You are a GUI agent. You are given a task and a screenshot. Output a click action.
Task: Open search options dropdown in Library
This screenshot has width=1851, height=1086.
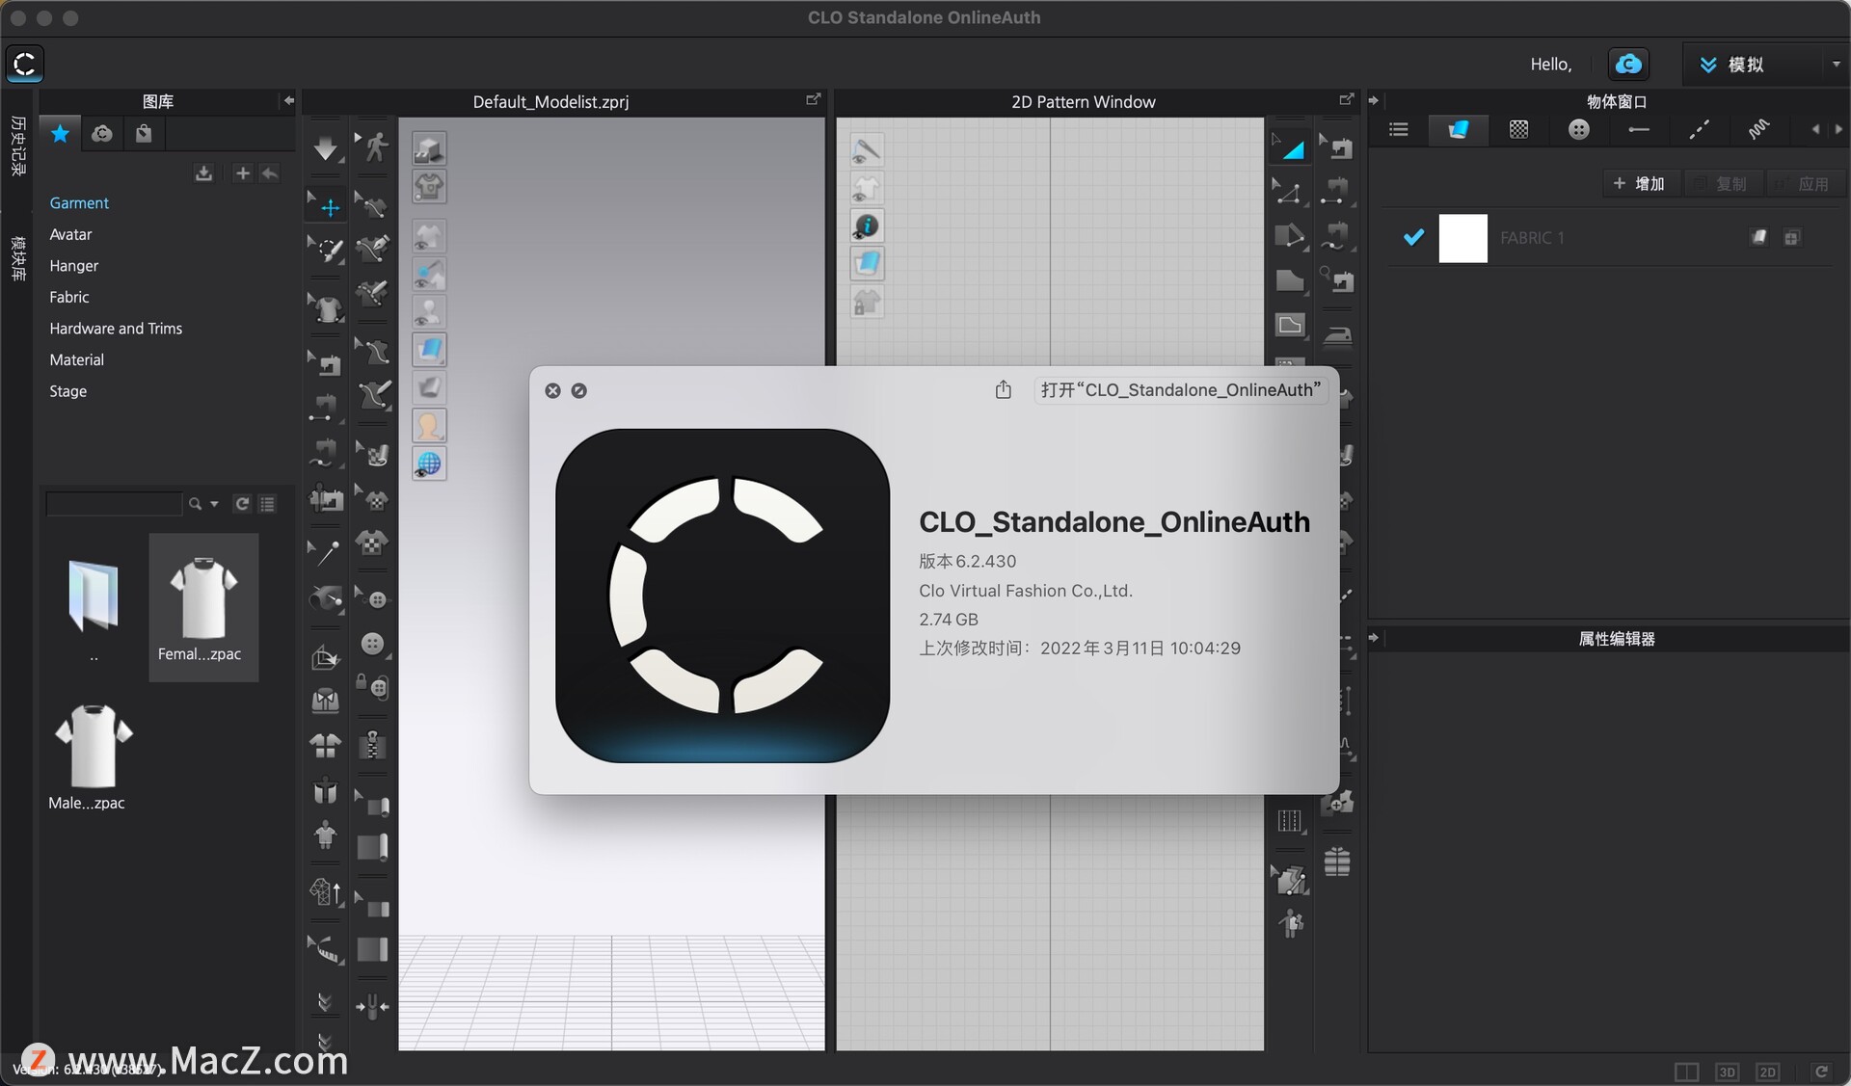pos(214,504)
